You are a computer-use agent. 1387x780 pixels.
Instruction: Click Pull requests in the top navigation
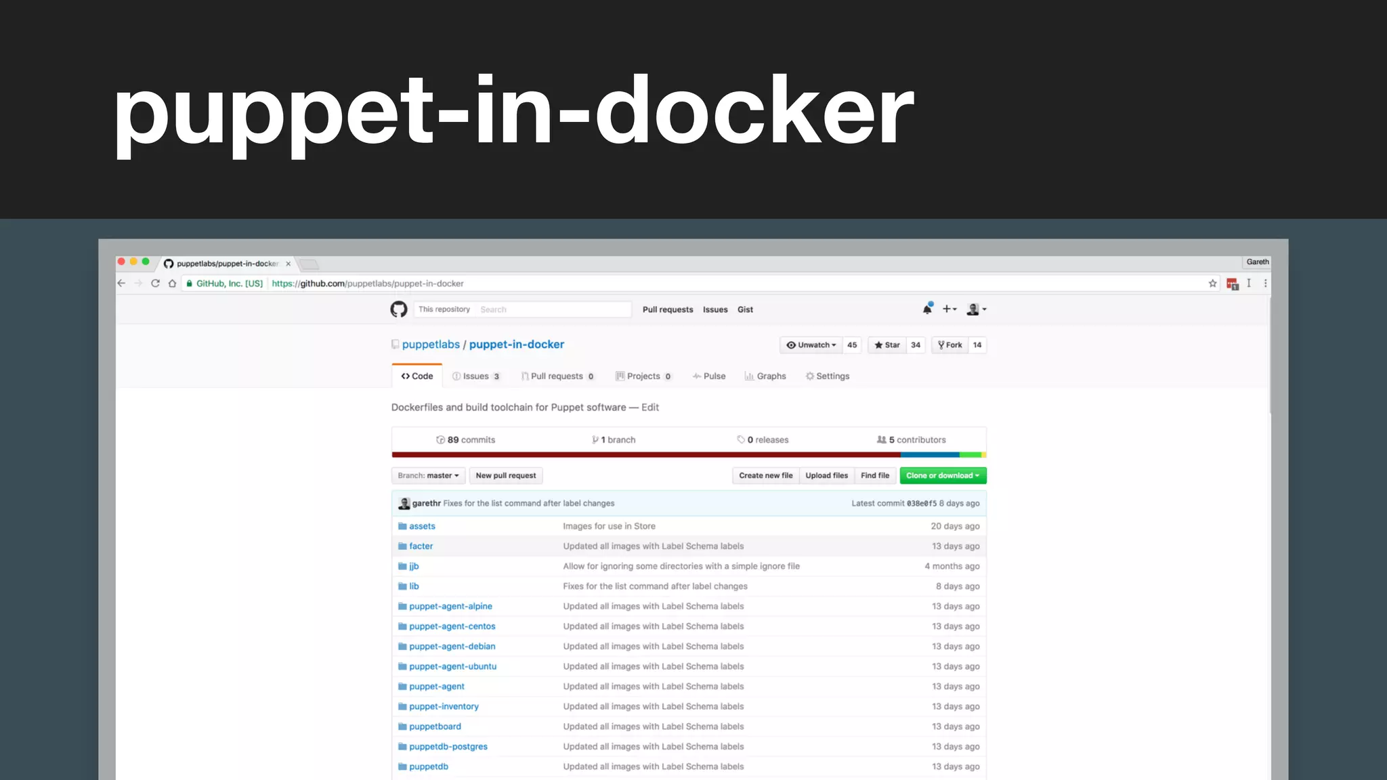(668, 309)
